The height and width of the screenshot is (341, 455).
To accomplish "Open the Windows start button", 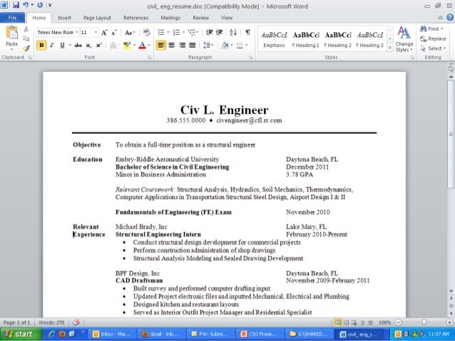I will click(21, 334).
